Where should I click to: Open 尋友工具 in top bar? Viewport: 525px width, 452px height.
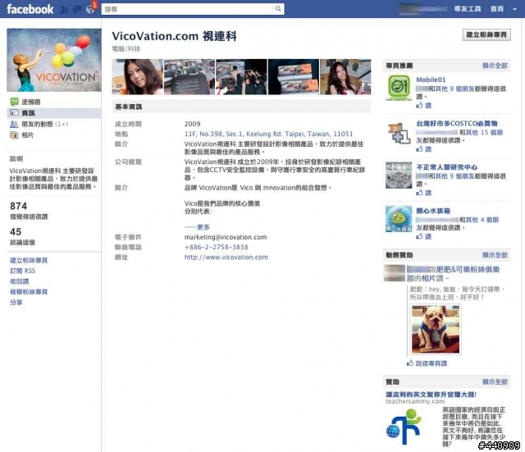(468, 9)
